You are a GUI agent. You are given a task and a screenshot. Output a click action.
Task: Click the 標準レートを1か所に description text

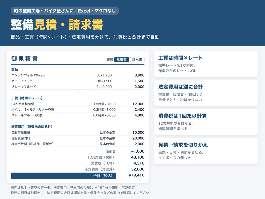point(177,65)
